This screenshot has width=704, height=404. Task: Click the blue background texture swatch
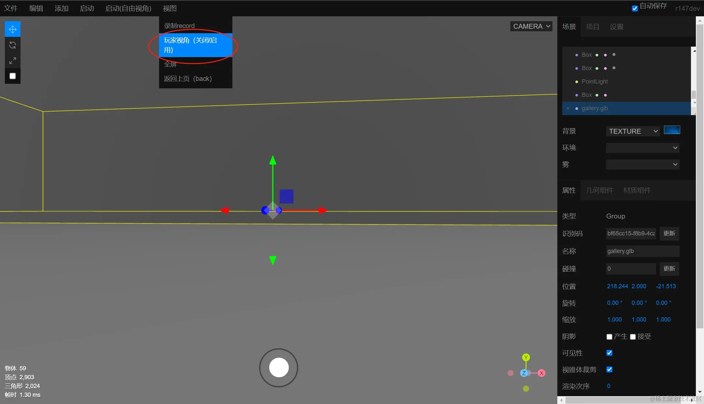tap(672, 130)
